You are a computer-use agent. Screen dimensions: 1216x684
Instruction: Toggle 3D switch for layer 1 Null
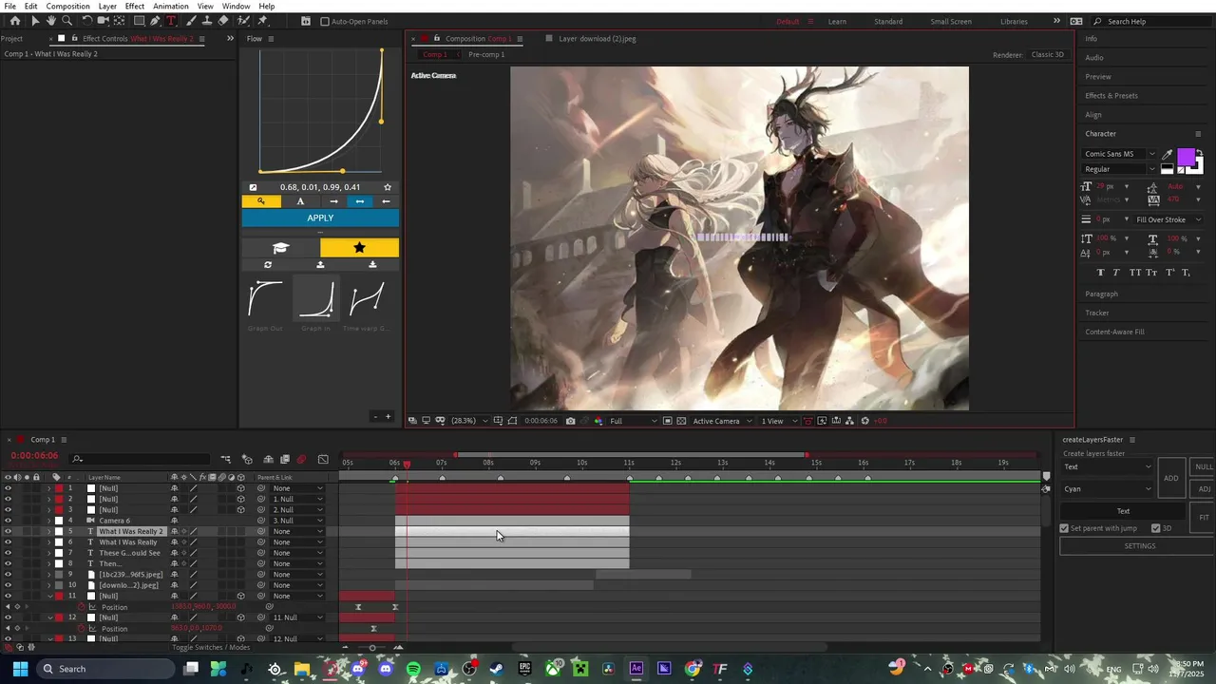tap(240, 488)
